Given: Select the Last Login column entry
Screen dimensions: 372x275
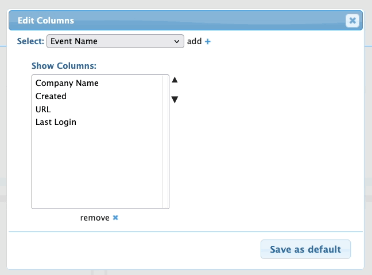Looking at the screenshot, I should [x=56, y=122].
